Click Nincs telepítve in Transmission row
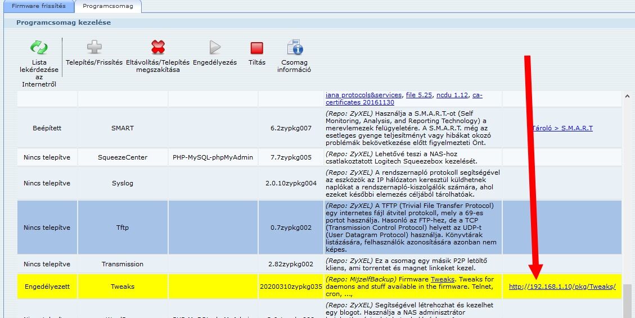 point(47,264)
